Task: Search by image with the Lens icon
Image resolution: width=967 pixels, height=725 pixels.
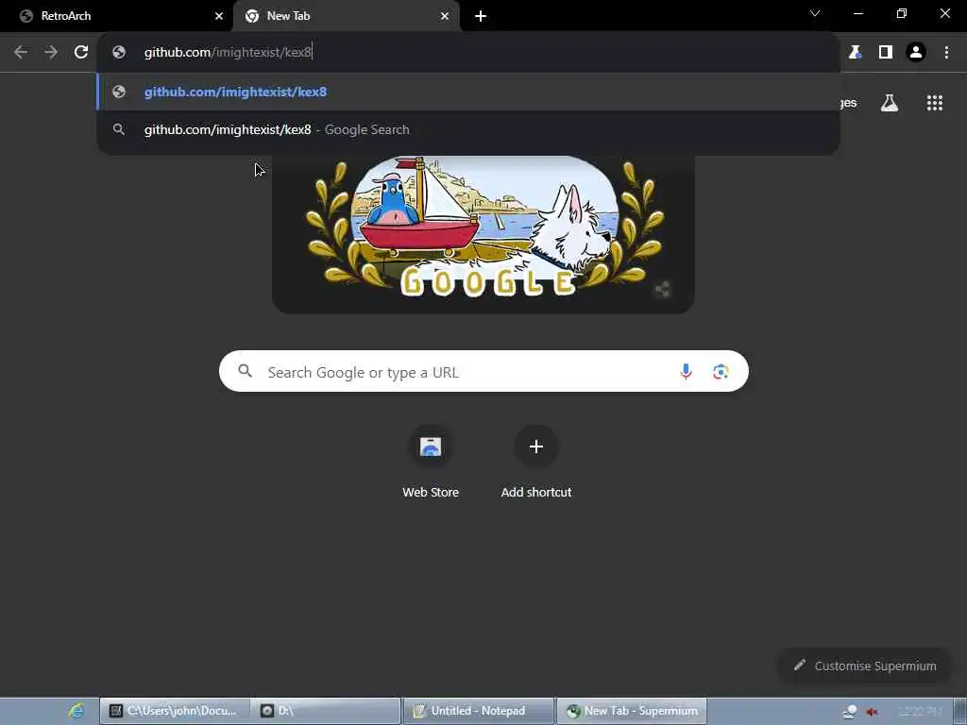Action: [721, 372]
